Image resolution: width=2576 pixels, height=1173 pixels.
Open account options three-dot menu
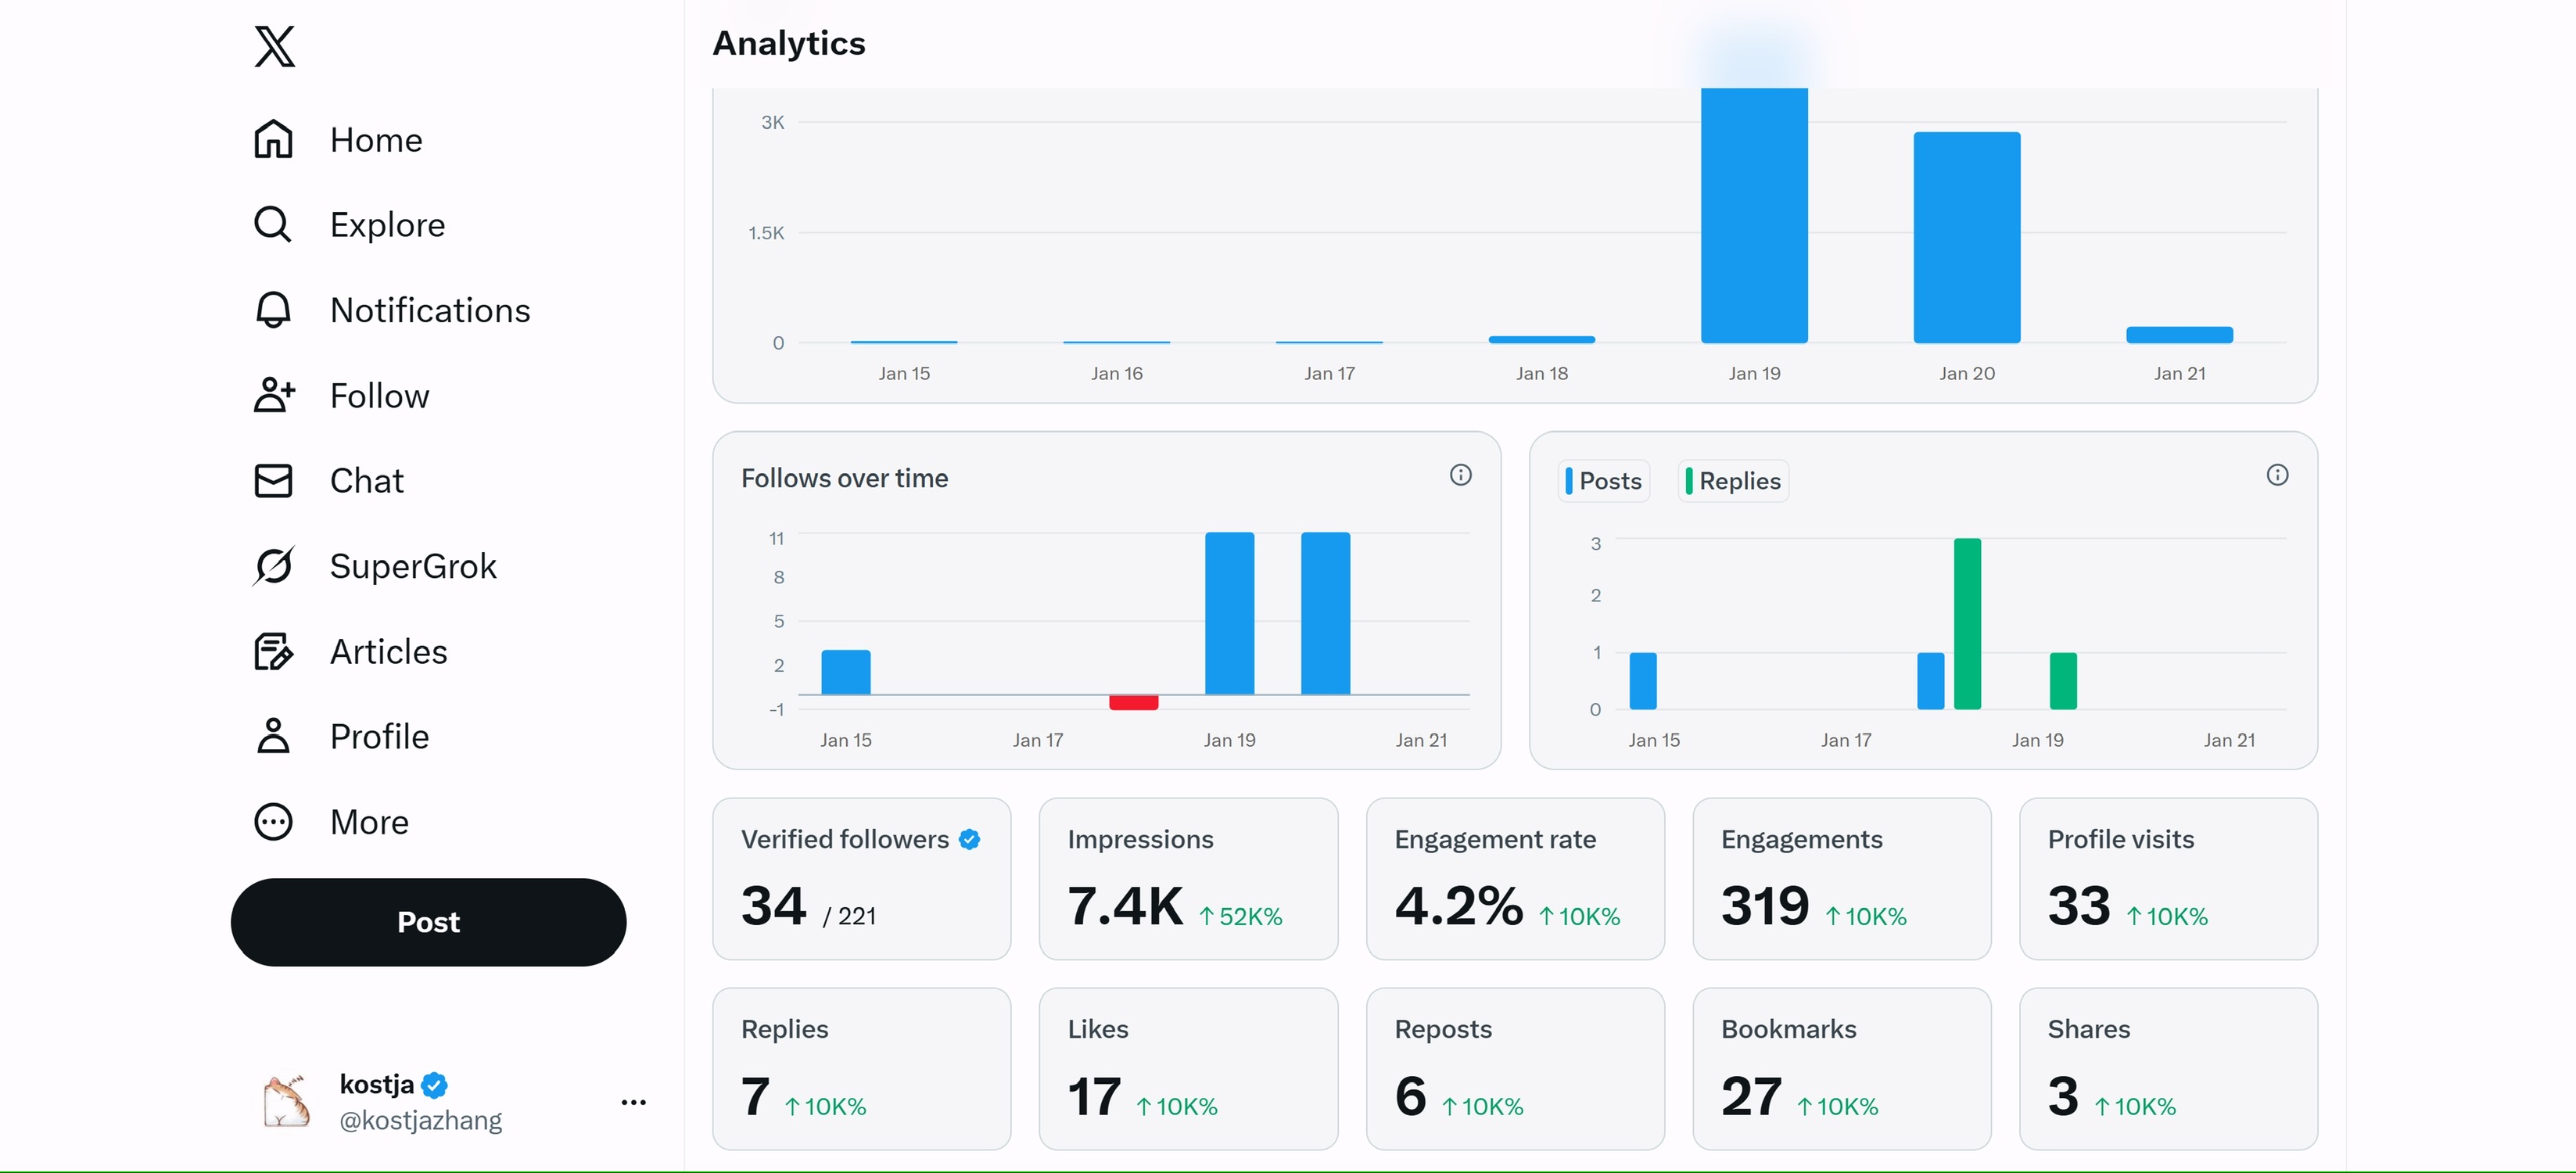(x=633, y=1102)
